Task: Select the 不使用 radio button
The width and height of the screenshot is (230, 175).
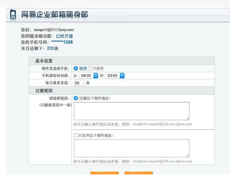Action: point(90,69)
